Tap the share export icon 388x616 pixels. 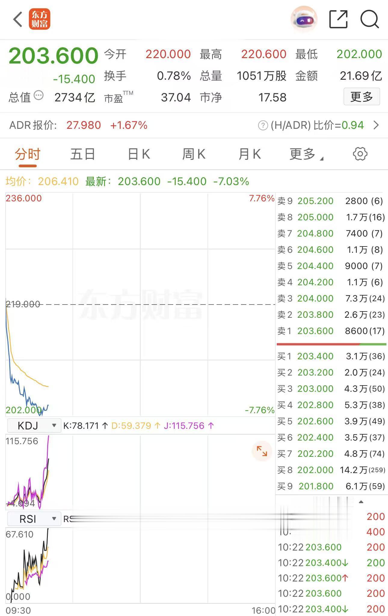(x=338, y=19)
